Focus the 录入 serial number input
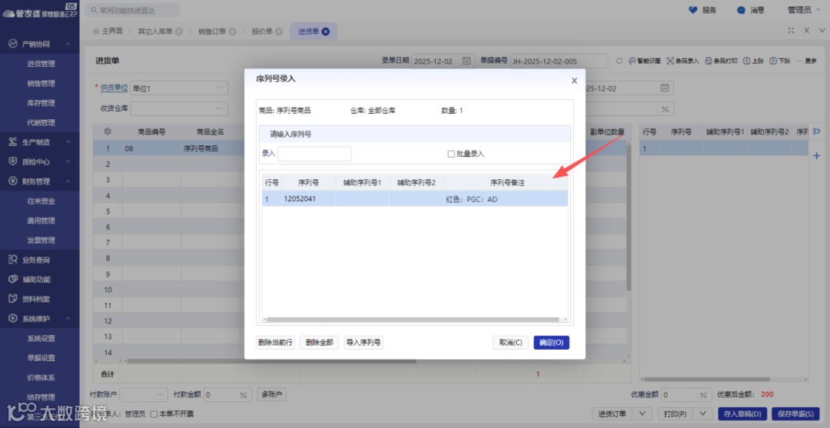The height and width of the screenshot is (428, 830). [314, 154]
